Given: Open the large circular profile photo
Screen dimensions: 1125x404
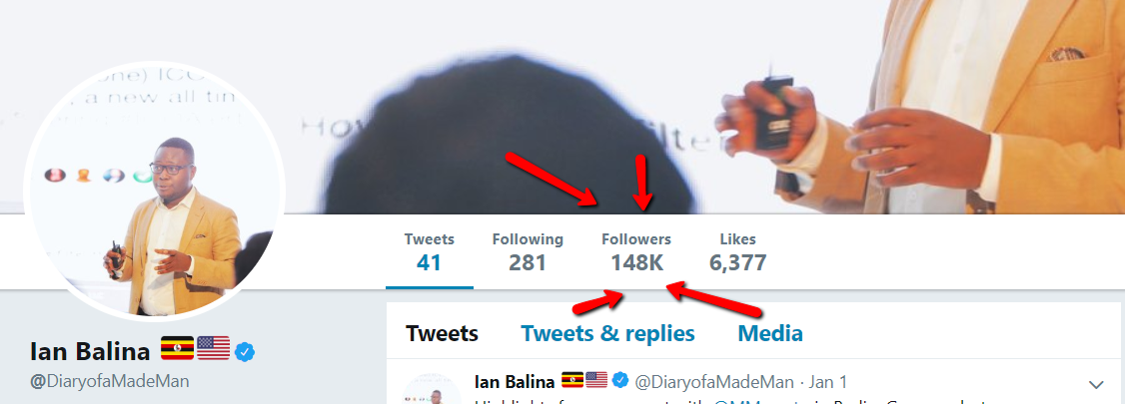Looking at the screenshot, I should coord(154,192).
